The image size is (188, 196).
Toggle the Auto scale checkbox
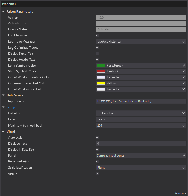click(97, 138)
